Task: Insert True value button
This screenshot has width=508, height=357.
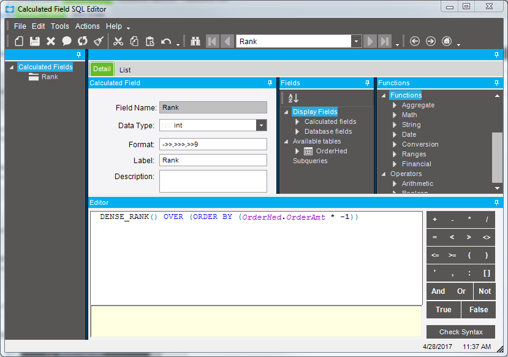Action: 444,310
